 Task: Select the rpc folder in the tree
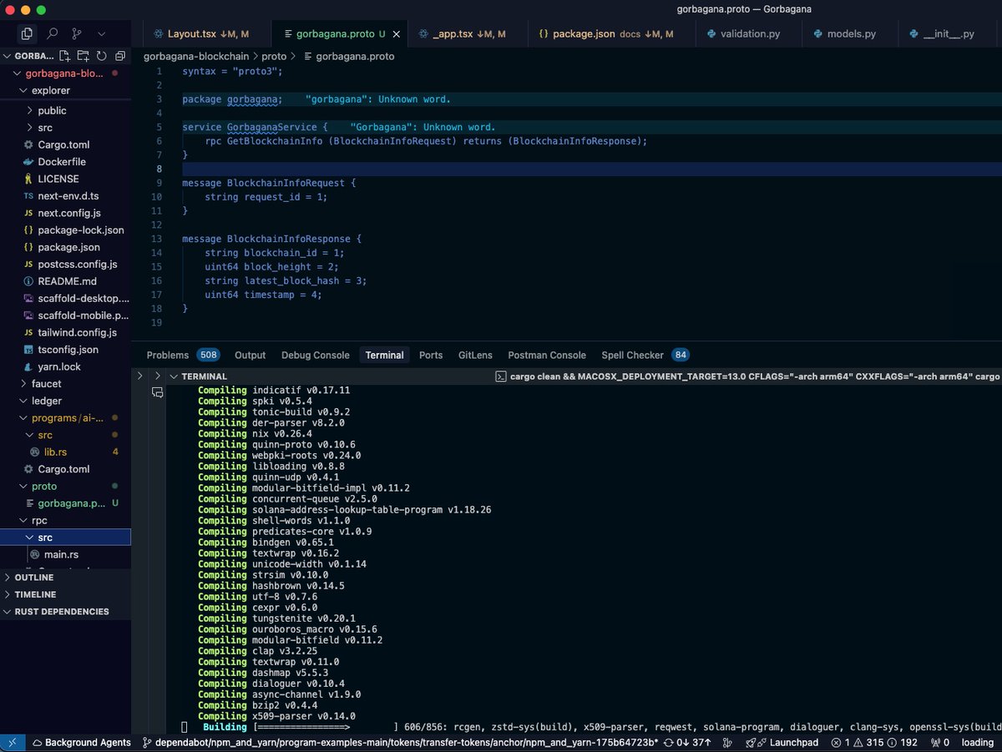pyautogui.click(x=39, y=520)
